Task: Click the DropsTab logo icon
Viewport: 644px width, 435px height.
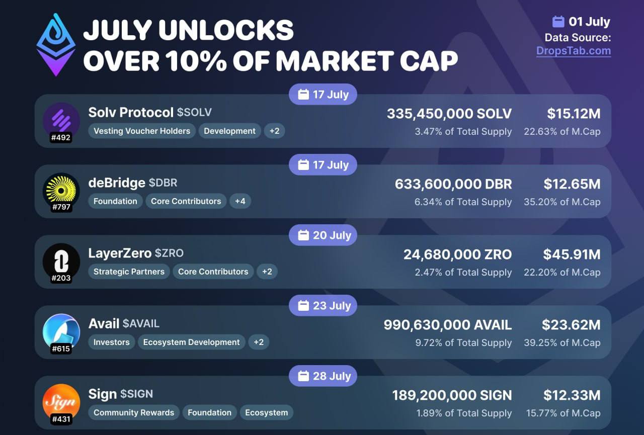Action: tap(56, 45)
